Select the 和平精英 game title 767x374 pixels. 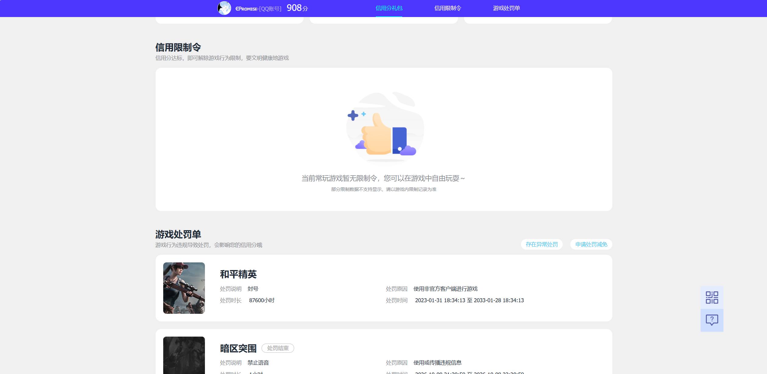point(238,274)
